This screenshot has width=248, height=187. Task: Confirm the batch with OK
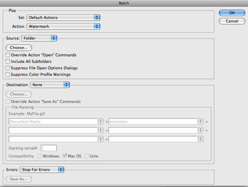[x=232, y=13]
